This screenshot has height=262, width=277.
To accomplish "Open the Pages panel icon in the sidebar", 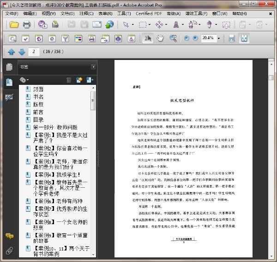I will tap(9, 67).
